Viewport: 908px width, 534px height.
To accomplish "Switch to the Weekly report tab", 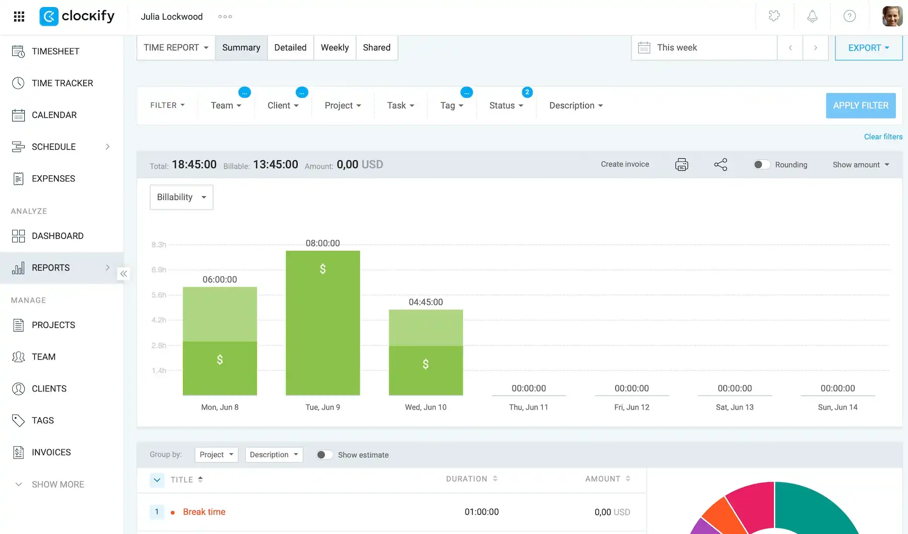I will (335, 47).
